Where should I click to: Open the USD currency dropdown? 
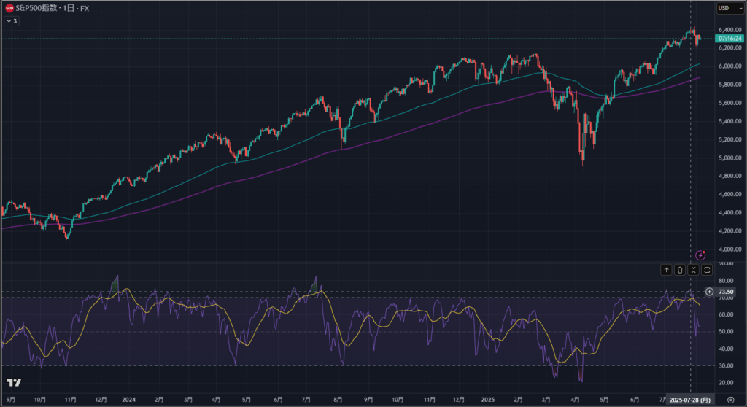pyautogui.click(x=729, y=8)
